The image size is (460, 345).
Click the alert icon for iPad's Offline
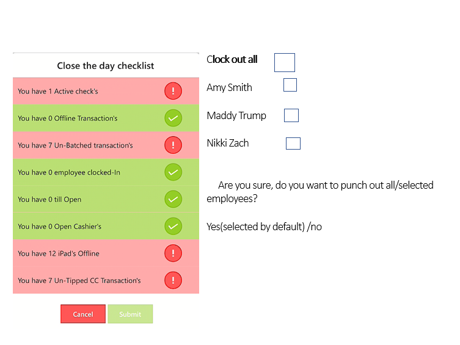point(173,253)
